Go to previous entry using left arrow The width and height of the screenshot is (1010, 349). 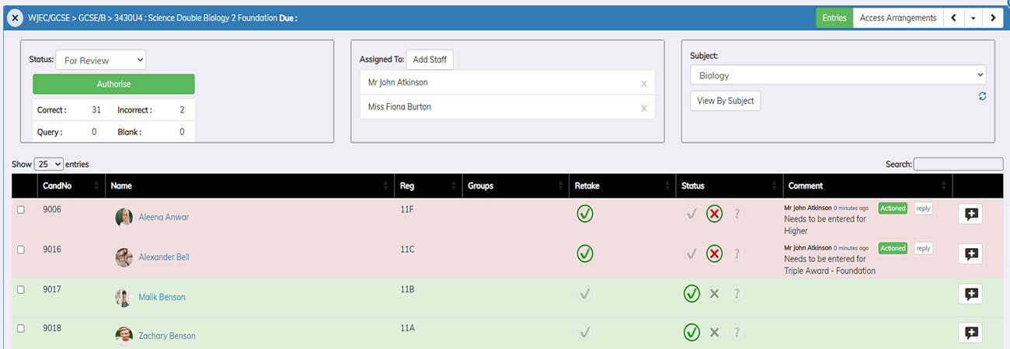954,18
